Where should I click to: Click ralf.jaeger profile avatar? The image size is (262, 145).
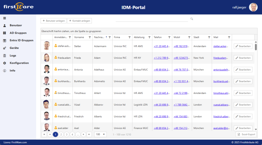coord(253,7)
